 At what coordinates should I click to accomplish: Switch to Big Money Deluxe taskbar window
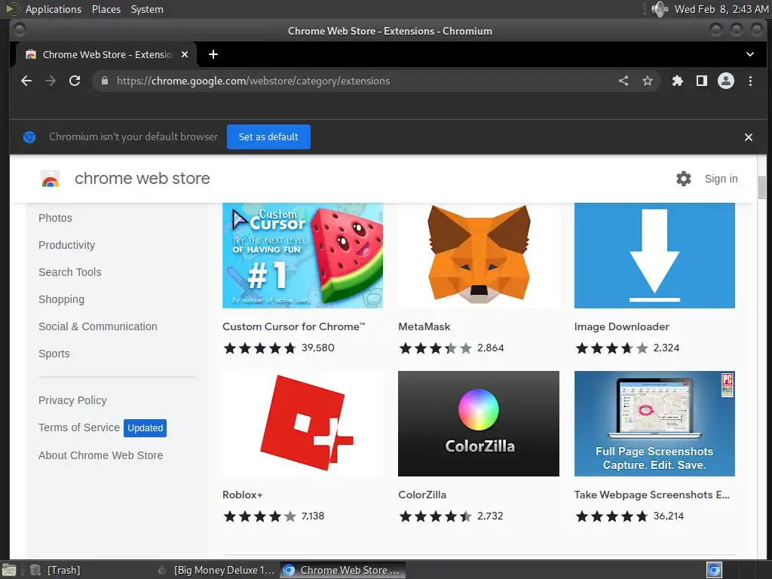(x=217, y=570)
